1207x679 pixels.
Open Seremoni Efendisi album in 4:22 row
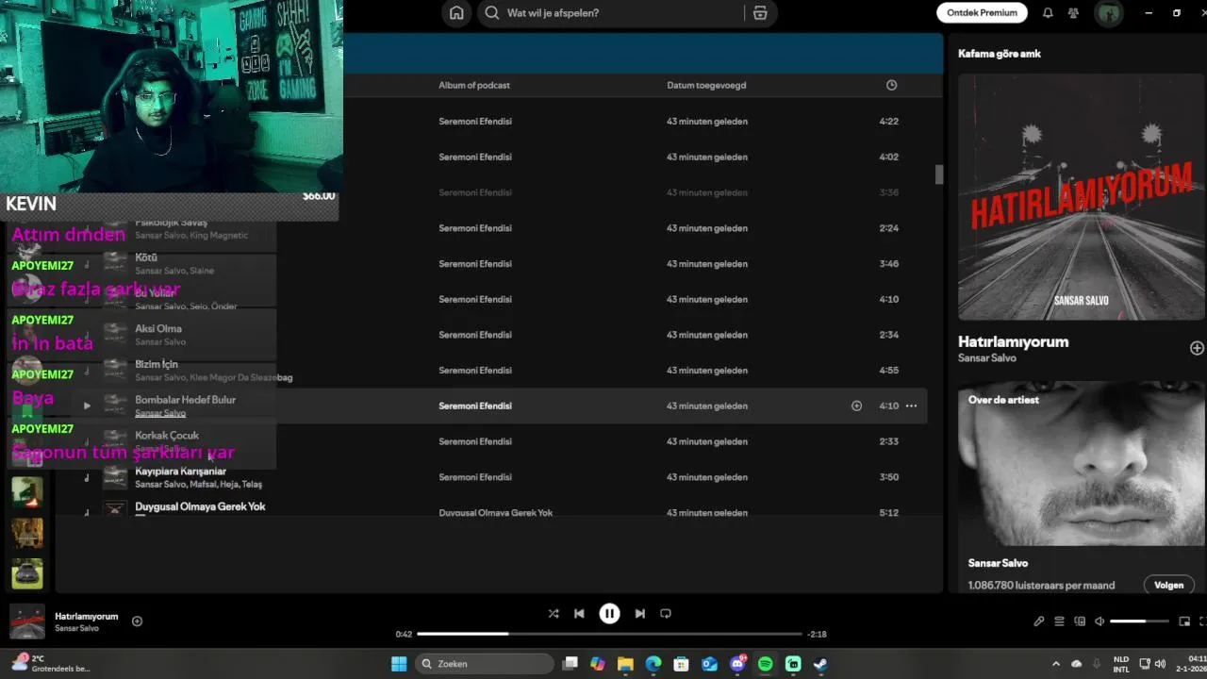tap(475, 122)
